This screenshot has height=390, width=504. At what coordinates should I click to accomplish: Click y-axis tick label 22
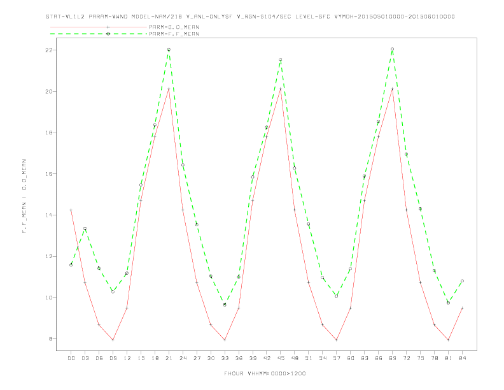49,50
